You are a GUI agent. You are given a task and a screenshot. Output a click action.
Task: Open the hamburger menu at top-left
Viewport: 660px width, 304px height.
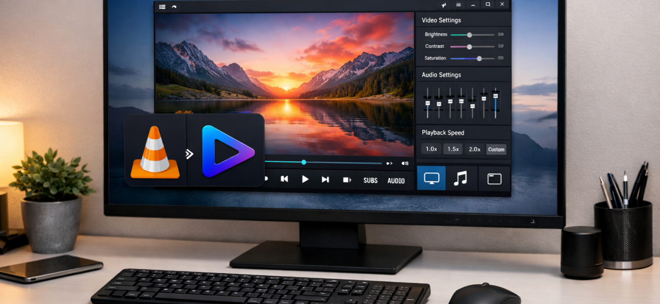tap(162, 7)
